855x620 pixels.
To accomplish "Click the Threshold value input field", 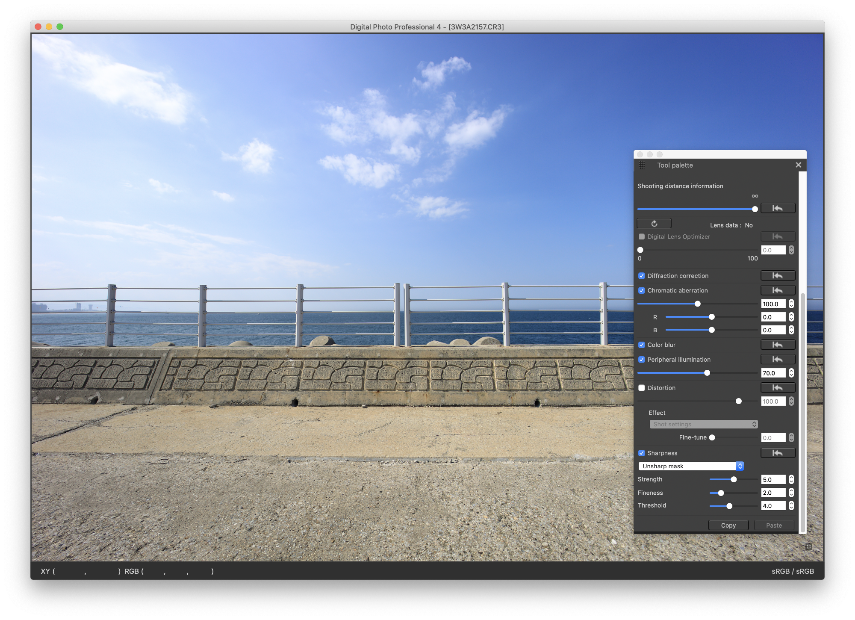I will point(773,506).
